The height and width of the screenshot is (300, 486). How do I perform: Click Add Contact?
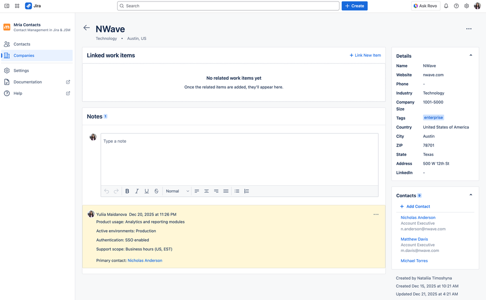coord(415,207)
